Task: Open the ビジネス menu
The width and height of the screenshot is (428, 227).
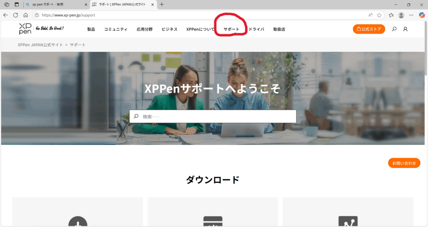Action: coord(170,29)
